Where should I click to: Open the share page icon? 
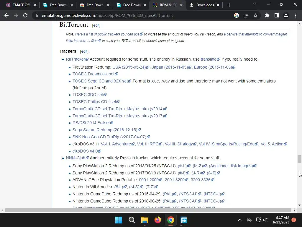pos(246,15)
